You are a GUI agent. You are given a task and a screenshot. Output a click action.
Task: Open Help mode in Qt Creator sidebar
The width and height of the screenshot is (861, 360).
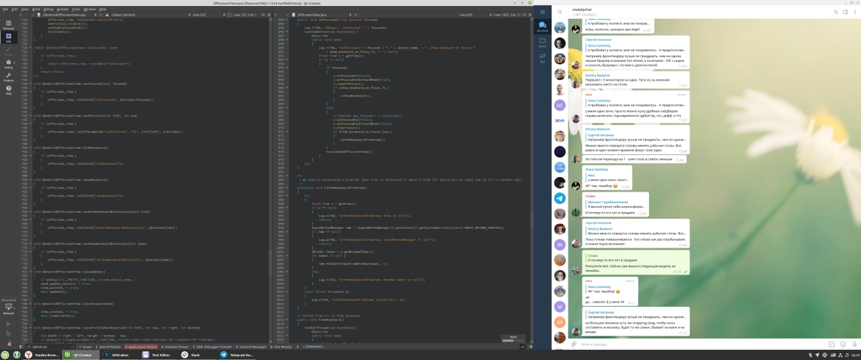(8, 90)
